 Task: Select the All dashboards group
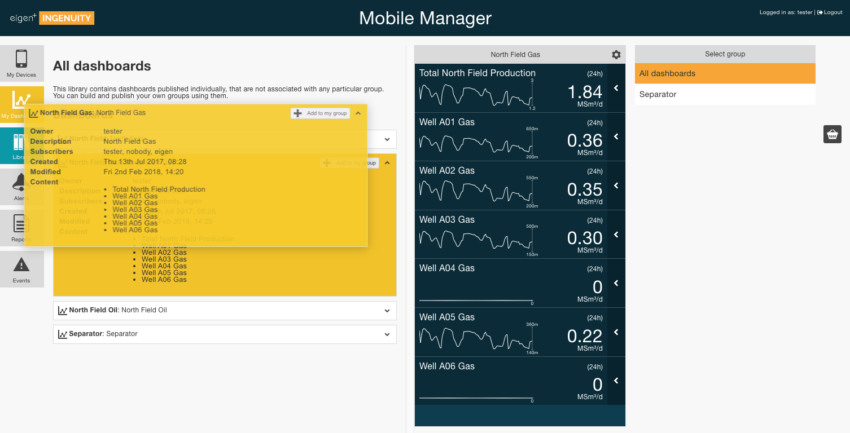725,73
